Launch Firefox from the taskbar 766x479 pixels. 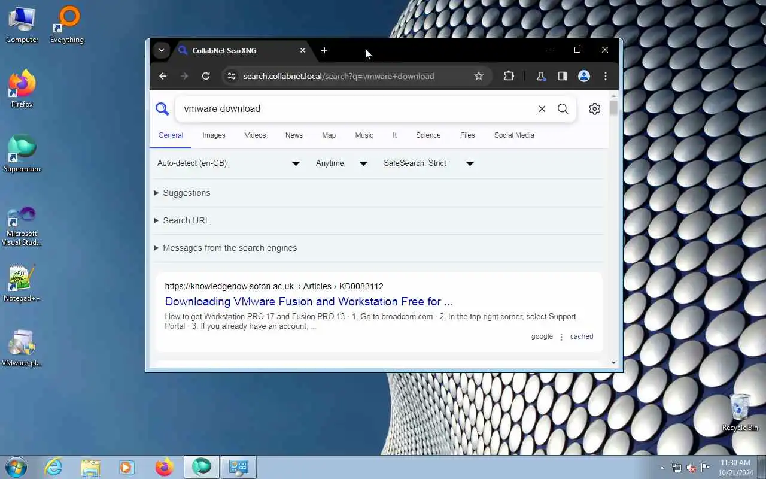click(164, 467)
